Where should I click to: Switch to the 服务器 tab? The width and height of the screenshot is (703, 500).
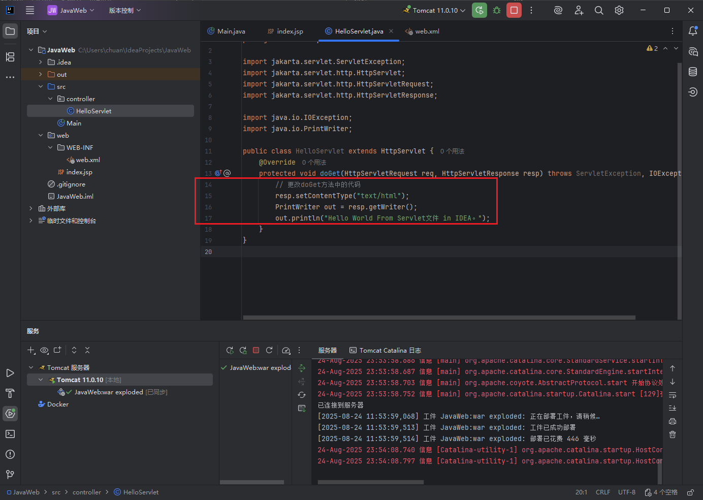(x=328, y=351)
